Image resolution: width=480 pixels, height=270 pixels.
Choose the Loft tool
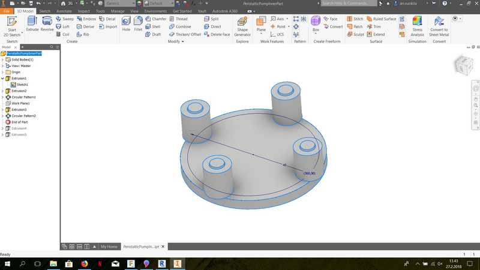click(x=63, y=26)
